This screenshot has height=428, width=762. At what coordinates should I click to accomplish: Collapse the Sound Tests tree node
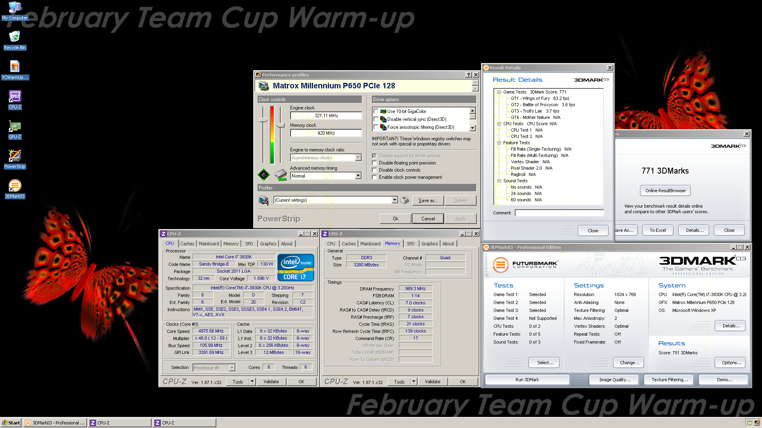click(499, 181)
